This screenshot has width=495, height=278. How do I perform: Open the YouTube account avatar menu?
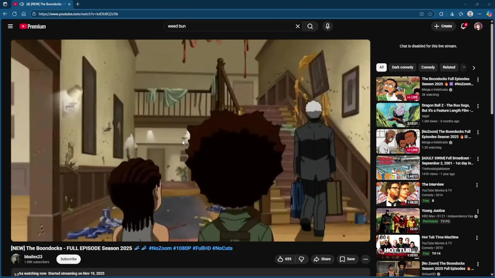pyautogui.click(x=478, y=26)
